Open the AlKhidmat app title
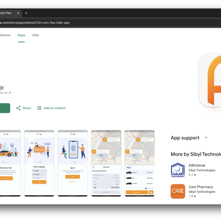 pos(197,165)
